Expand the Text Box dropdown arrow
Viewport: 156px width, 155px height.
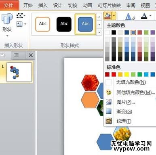[x=25, y=24]
